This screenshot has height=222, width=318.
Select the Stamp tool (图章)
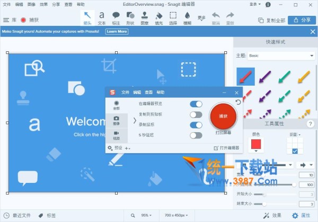coord(144,18)
